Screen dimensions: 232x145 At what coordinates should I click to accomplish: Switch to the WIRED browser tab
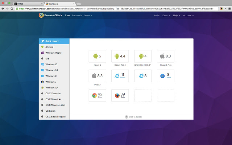click(x=28, y=4)
